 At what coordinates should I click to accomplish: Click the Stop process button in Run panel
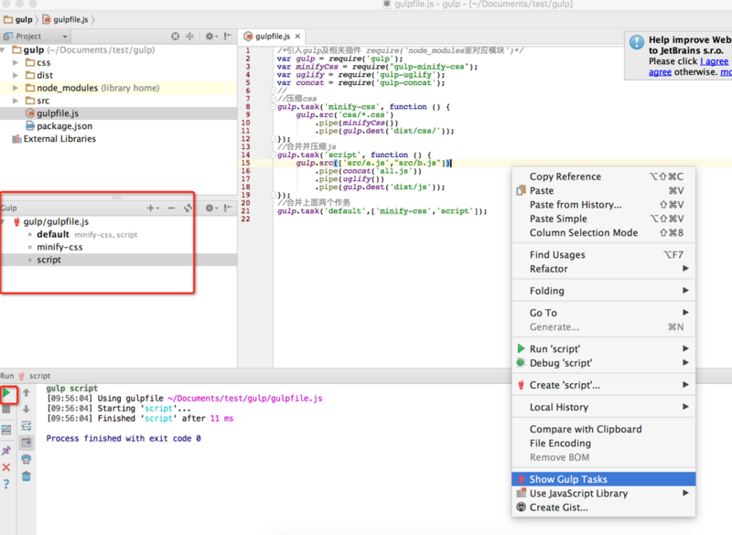[x=6, y=410]
